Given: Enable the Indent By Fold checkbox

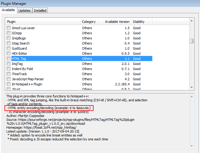Looking at the screenshot, I should [9, 69].
